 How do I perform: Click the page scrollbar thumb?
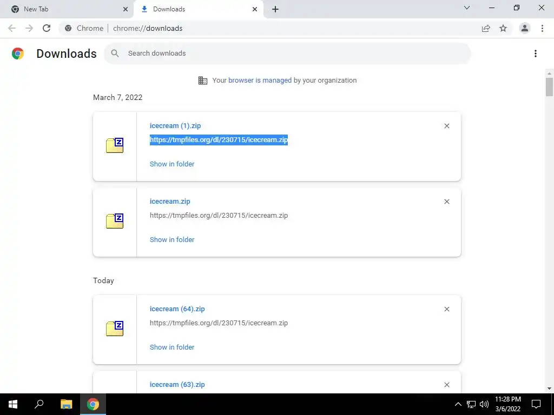(549, 87)
